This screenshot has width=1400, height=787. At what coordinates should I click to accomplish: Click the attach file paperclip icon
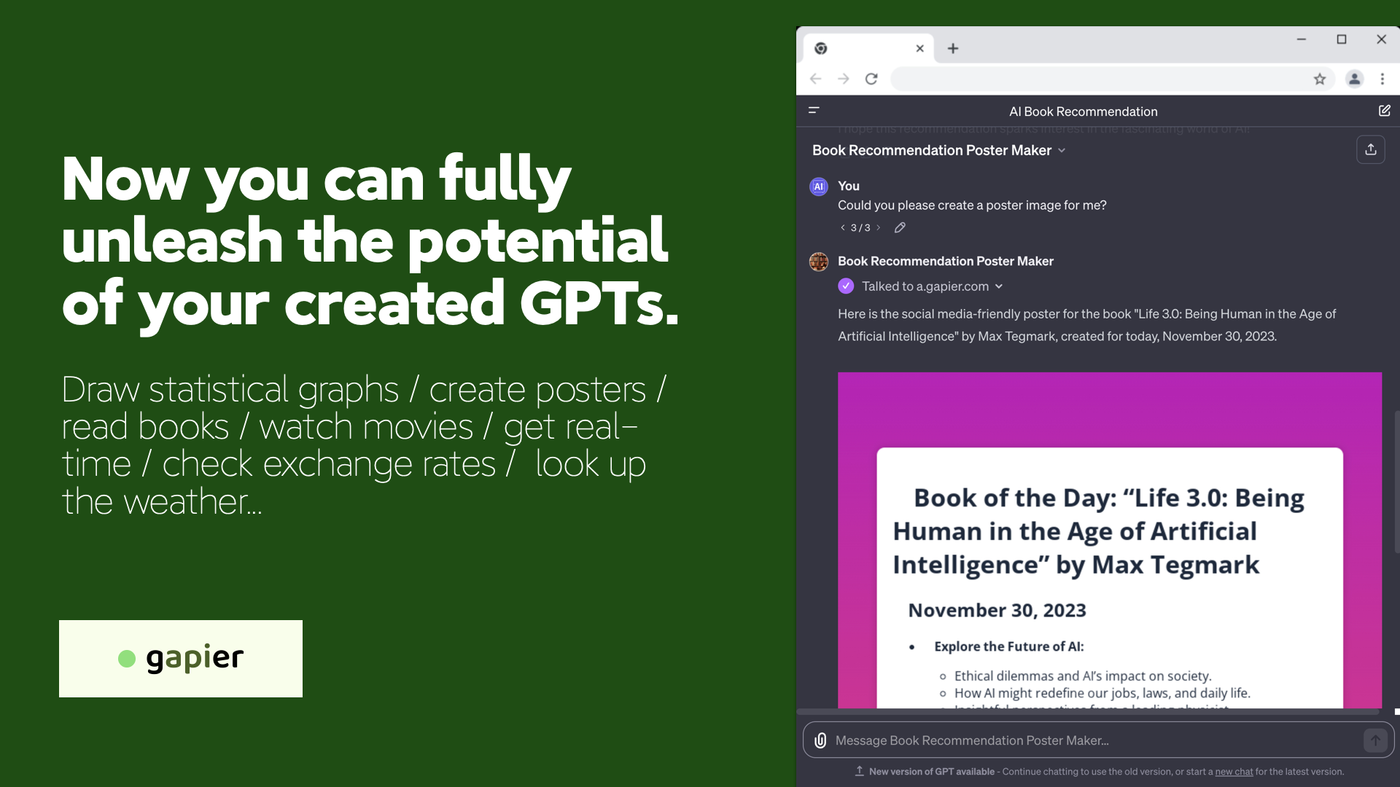pyautogui.click(x=820, y=740)
